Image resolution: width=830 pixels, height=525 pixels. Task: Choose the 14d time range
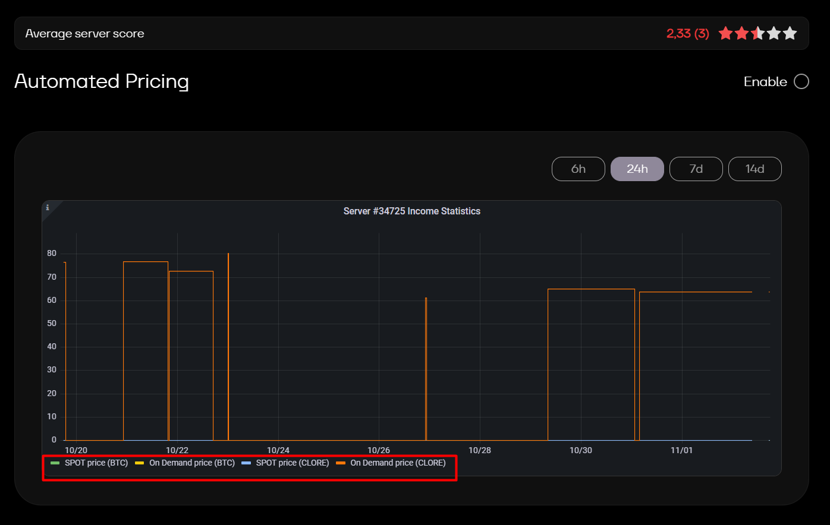point(754,169)
